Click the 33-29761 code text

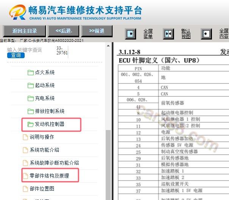[x=62, y=50]
